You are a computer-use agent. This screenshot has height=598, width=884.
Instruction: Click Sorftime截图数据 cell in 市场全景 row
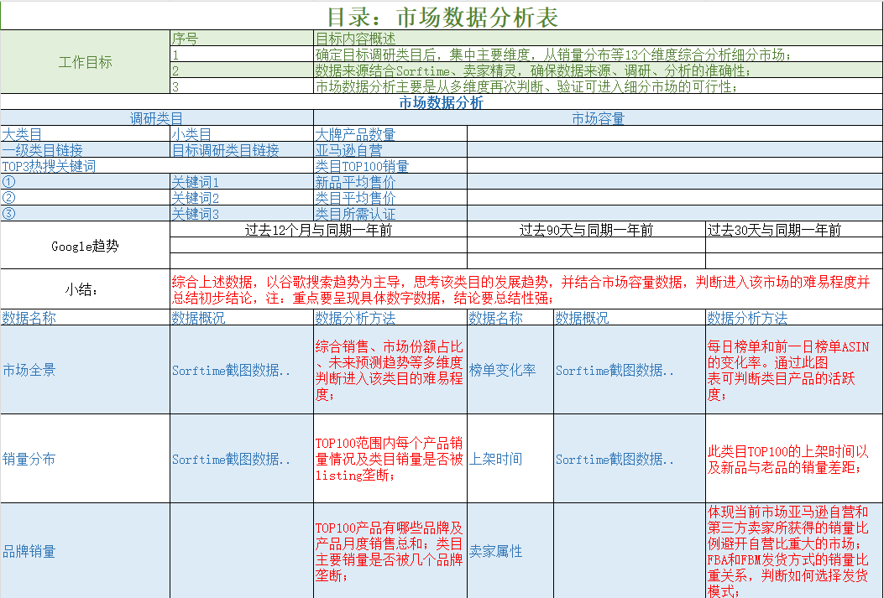click(242, 369)
